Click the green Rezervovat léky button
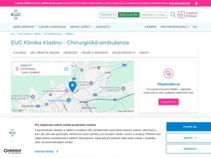The width and height of the screenshot is (211, 158). 129,15
